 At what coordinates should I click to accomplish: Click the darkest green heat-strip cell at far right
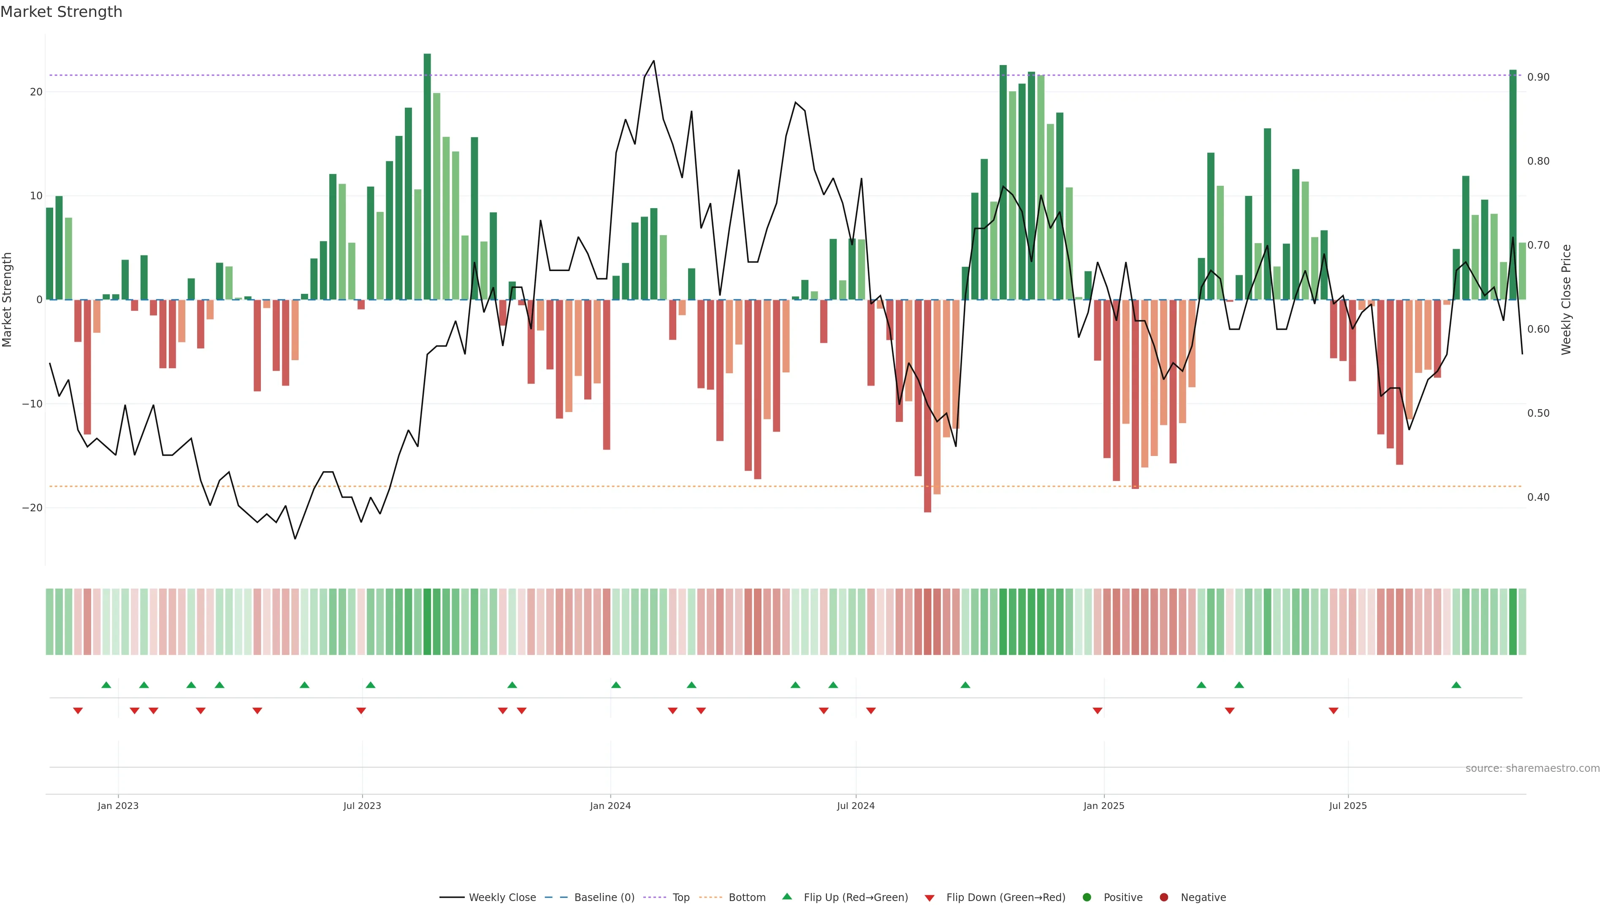pos(1513,622)
